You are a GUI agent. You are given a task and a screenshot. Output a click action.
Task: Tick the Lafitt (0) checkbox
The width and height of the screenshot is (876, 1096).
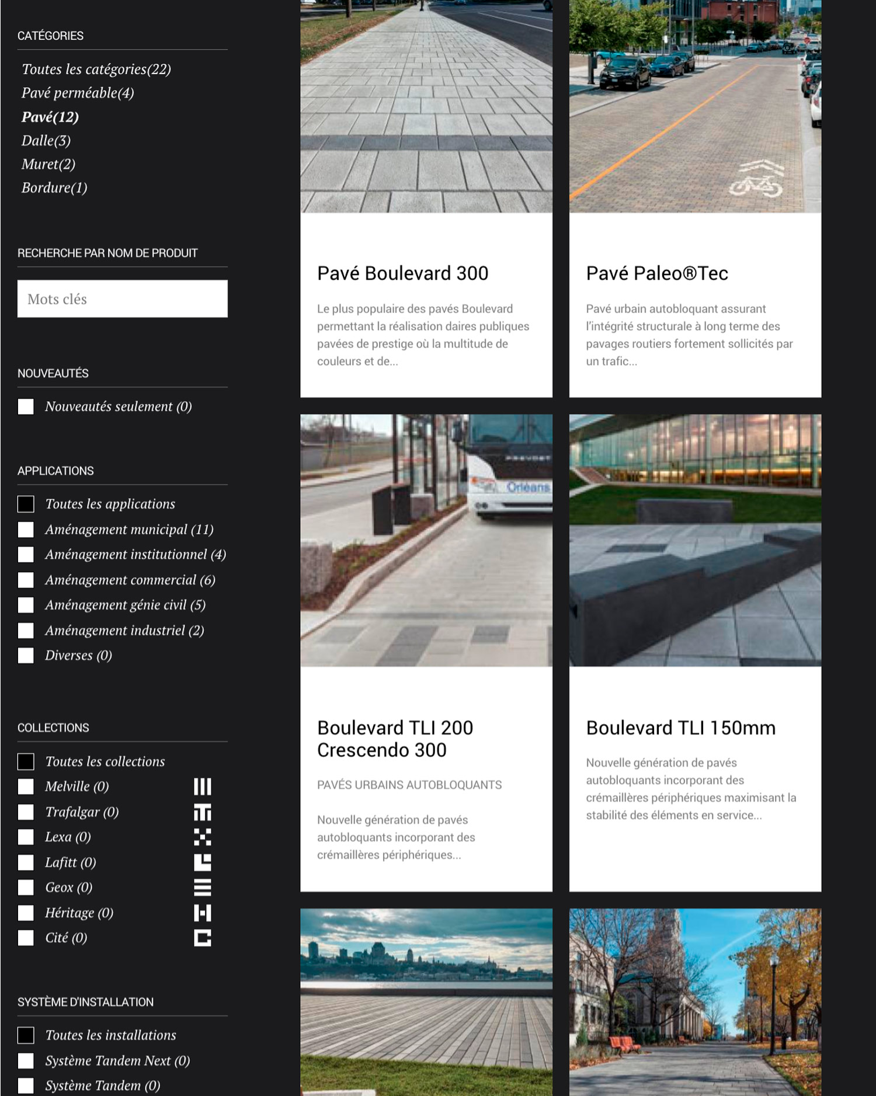pos(26,862)
